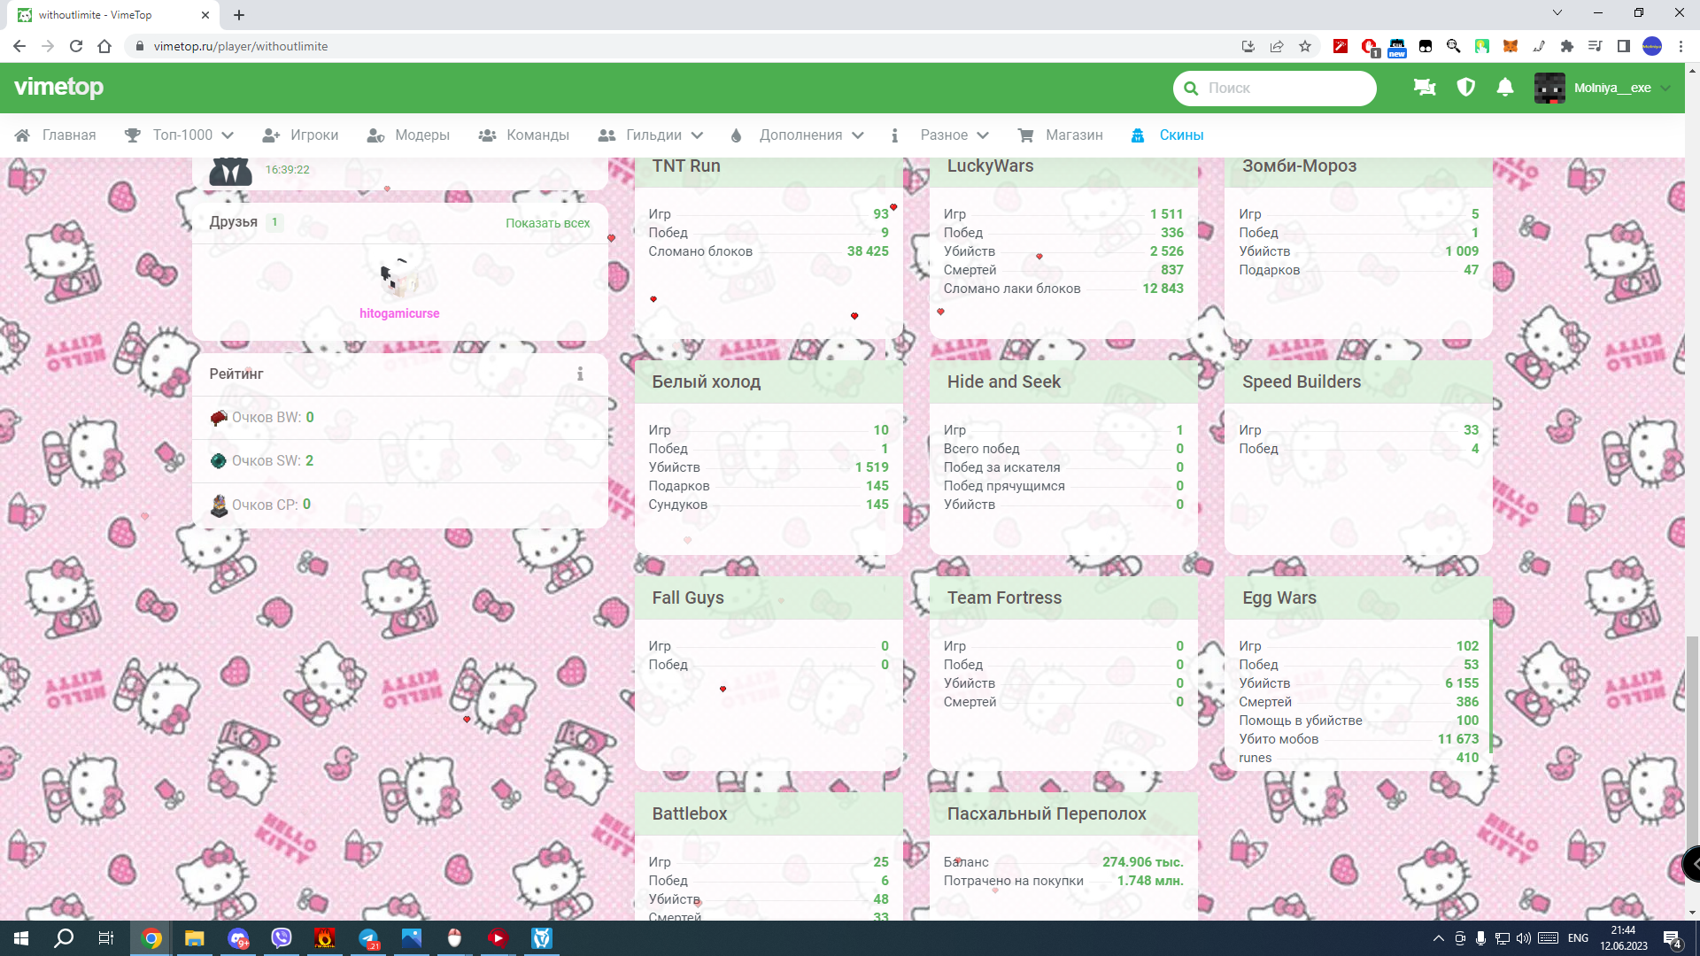Click Показать всех friends link

tap(547, 223)
